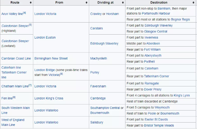Open Caledonian Sleeper (Lowland) link

point(15,41)
